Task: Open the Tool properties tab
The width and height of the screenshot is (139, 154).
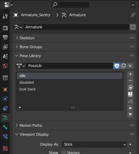Action: [5, 16]
